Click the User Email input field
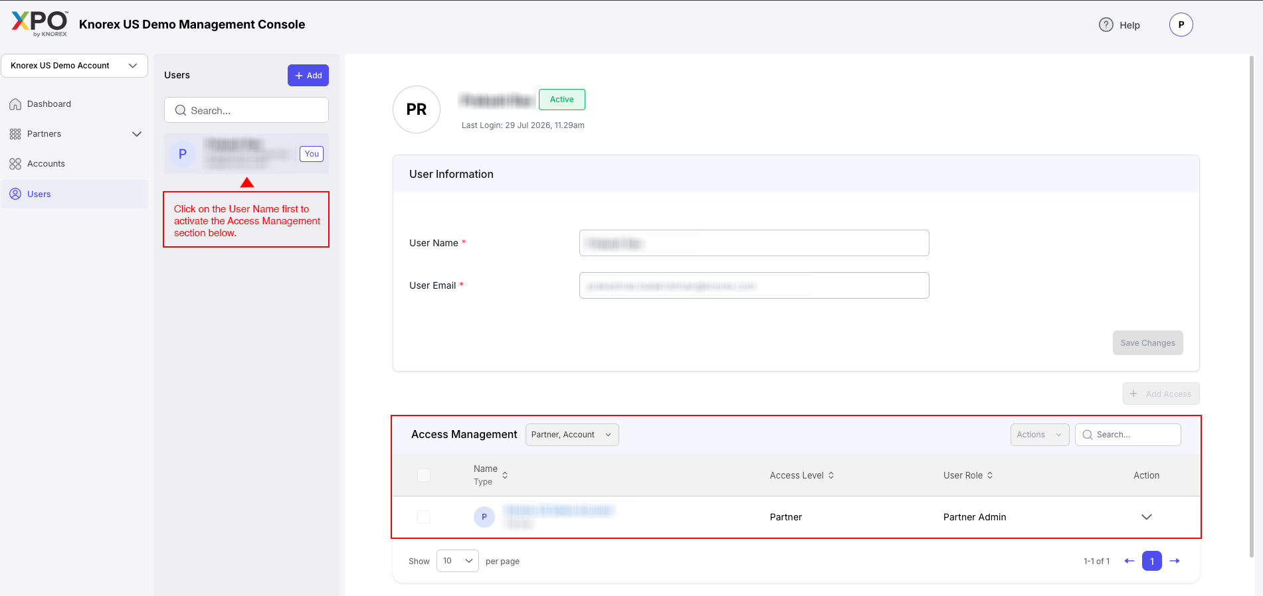 (x=754, y=285)
